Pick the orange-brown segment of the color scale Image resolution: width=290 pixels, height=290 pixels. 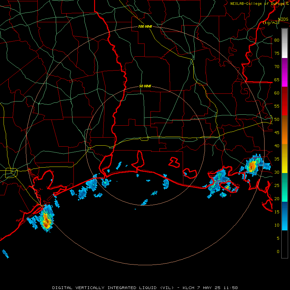point(285,130)
